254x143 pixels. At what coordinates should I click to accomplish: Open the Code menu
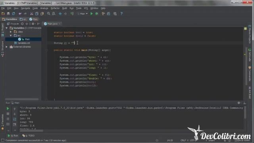click(35, 8)
